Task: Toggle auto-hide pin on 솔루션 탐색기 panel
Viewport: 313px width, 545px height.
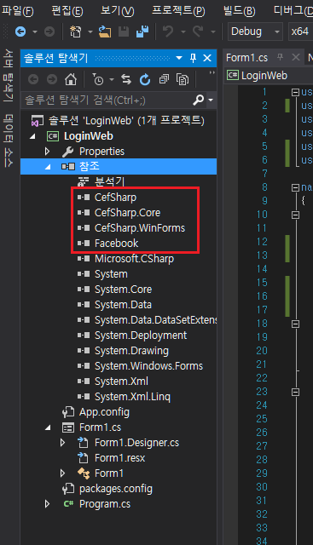Action: [194, 58]
